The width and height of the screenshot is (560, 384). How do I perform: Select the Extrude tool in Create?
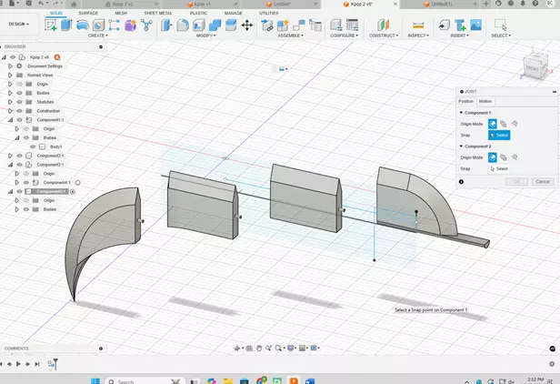(66, 25)
